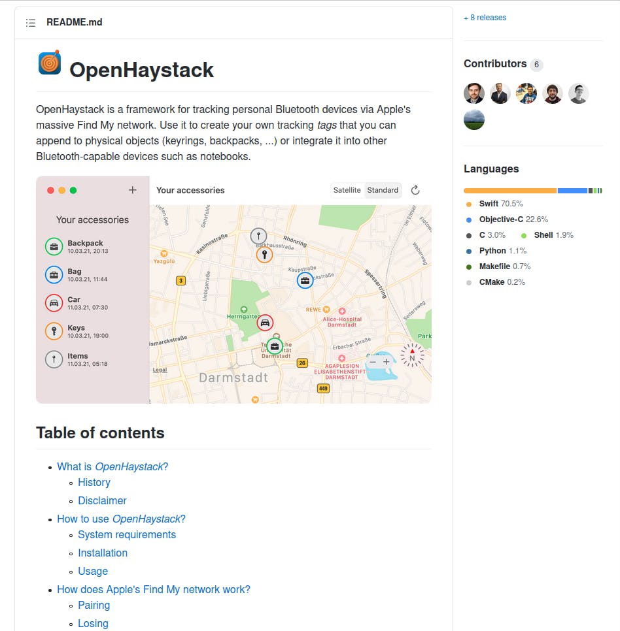Click the red Car icon in accessories list
Viewport: 620px width, 631px height.
point(54,303)
